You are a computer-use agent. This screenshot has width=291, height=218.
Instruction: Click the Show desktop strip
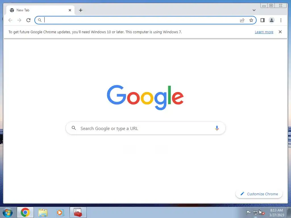(x=289, y=212)
